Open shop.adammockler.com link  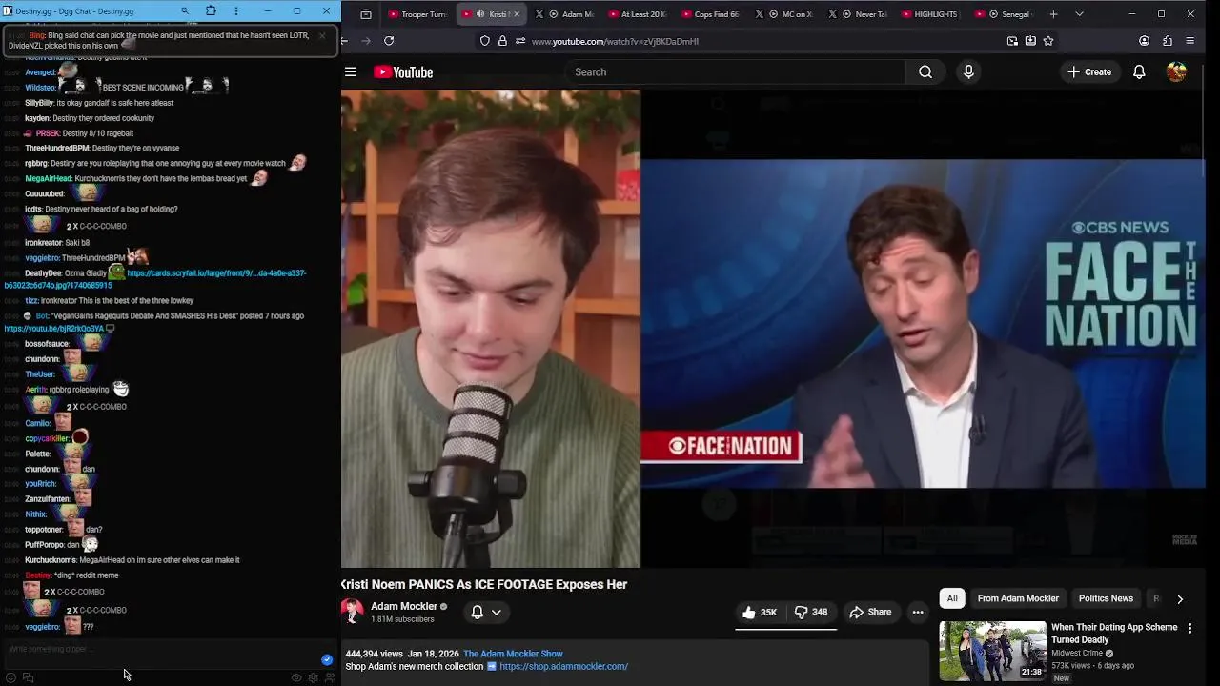tap(563, 667)
